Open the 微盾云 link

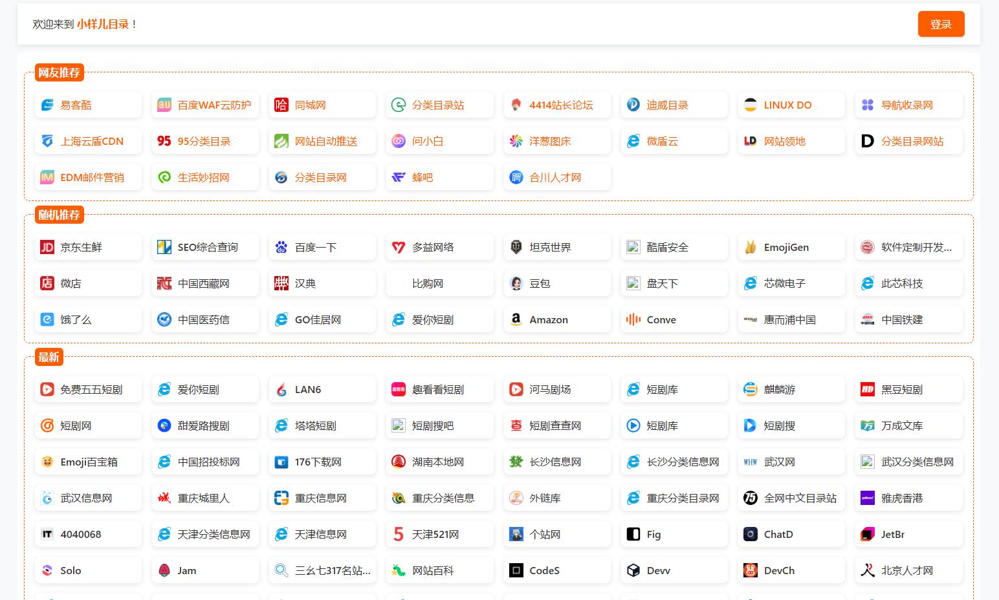(x=663, y=141)
